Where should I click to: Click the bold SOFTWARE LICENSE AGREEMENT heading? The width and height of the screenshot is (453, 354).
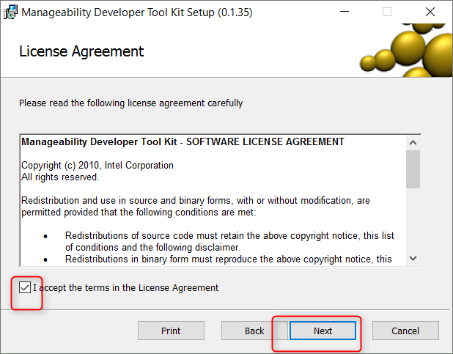click(183, 141)
